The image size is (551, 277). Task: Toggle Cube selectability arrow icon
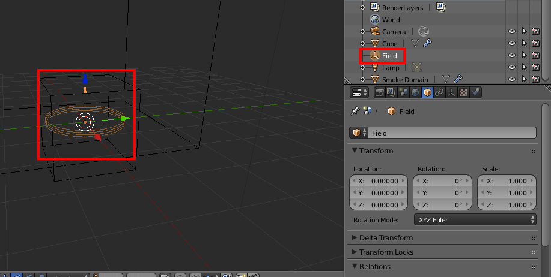[525, 43]
